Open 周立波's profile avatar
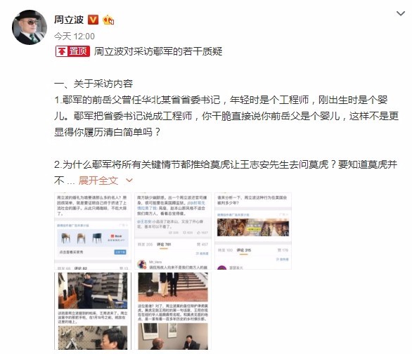 [x=29, y=27]
